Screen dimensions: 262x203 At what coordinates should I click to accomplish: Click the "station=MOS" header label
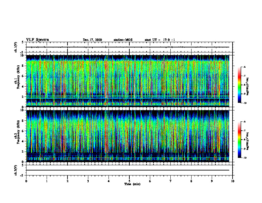tap(123, 40)
